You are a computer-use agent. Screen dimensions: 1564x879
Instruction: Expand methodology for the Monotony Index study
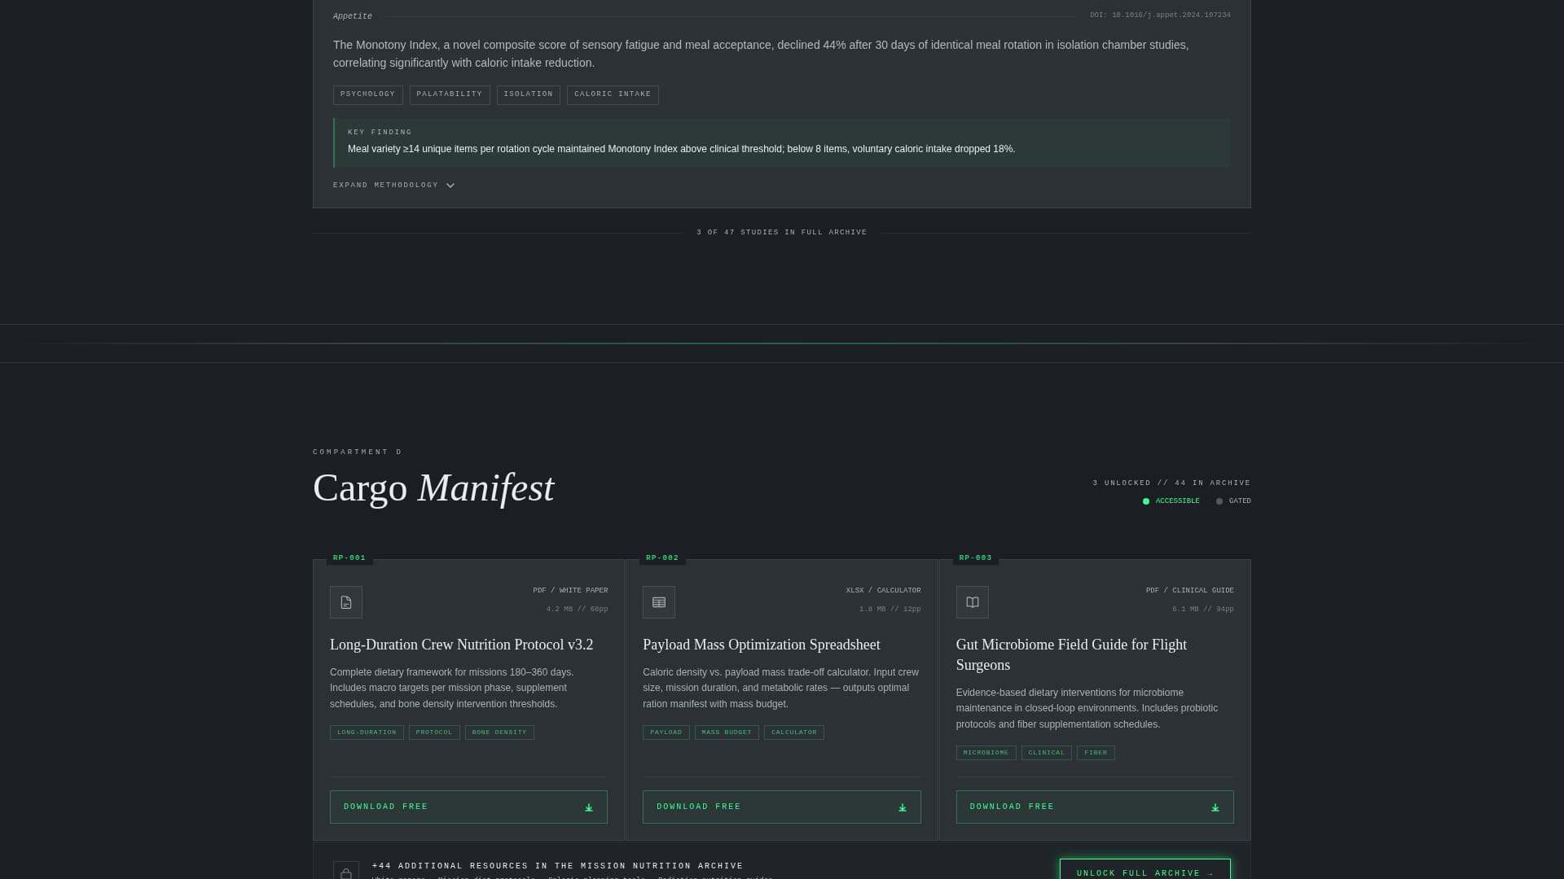click(386, 186)
